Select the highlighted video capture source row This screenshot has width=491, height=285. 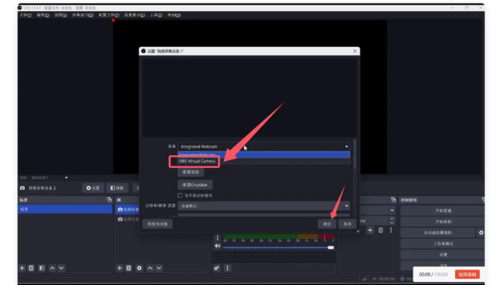(x=128, y=209)
